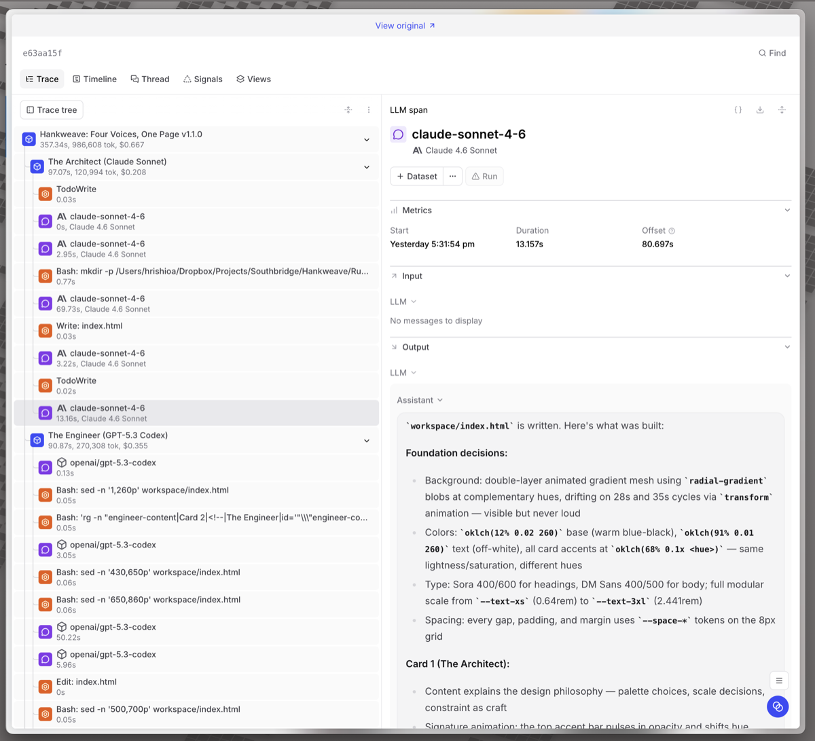Viewport: 815px width, 741px height.
Task: Select the Bash: sed -n '650,860p' span
Action: coord(197,604)
